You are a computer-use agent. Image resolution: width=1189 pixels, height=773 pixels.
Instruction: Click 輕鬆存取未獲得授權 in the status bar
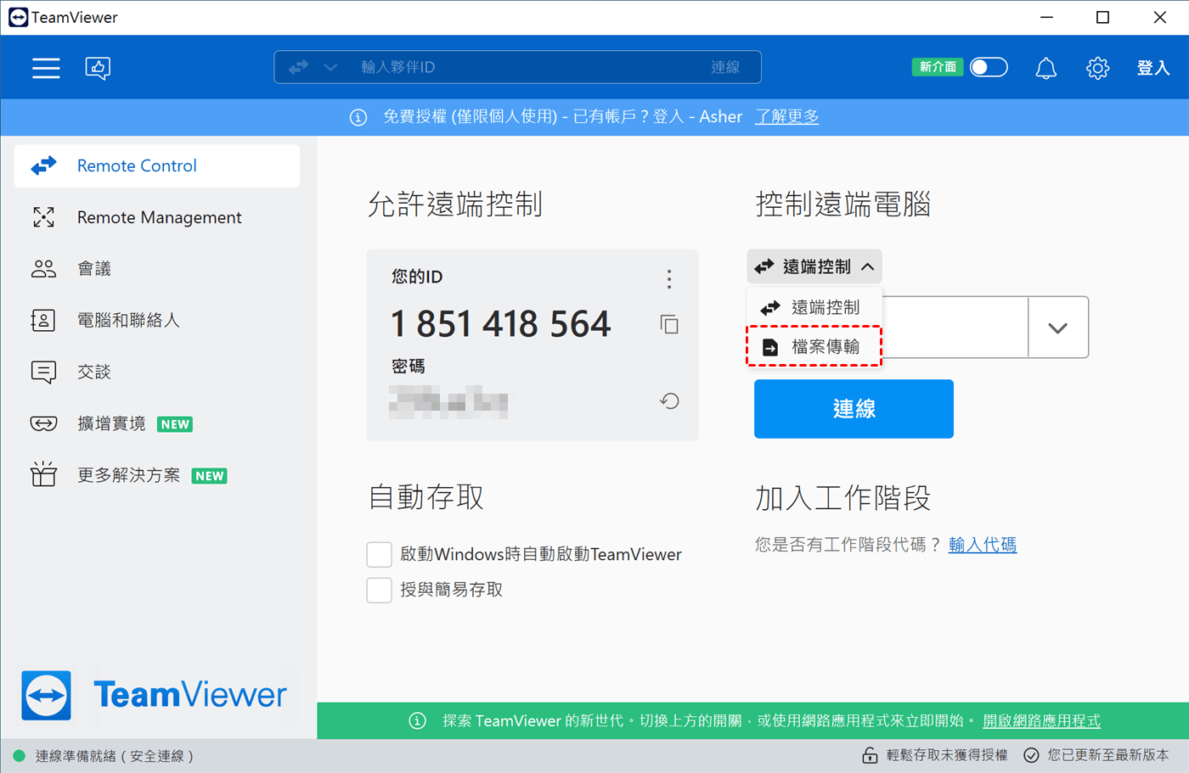(947, 755)
